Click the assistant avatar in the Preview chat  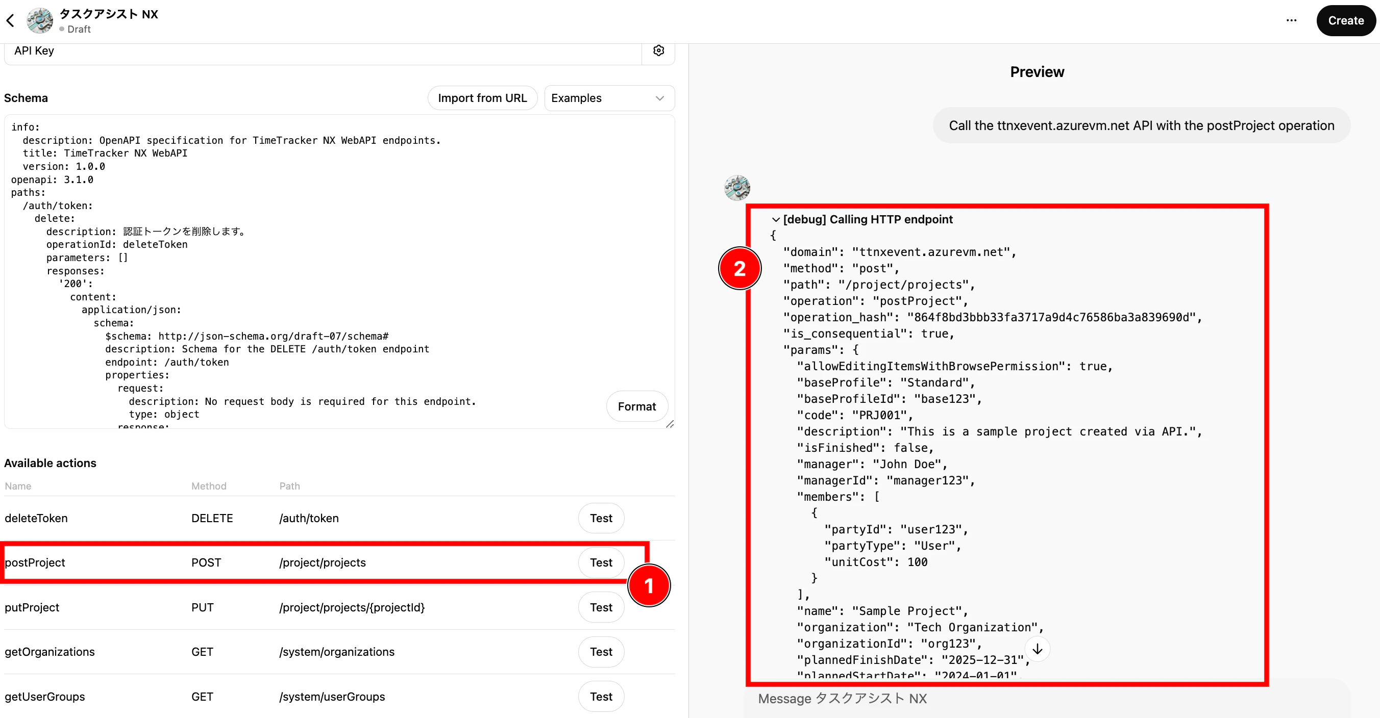[737, 188]
